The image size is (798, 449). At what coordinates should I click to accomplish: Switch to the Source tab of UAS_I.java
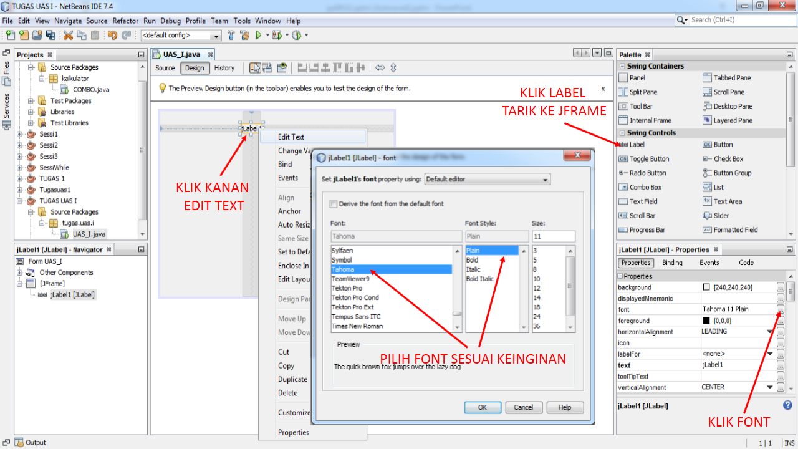165,68
